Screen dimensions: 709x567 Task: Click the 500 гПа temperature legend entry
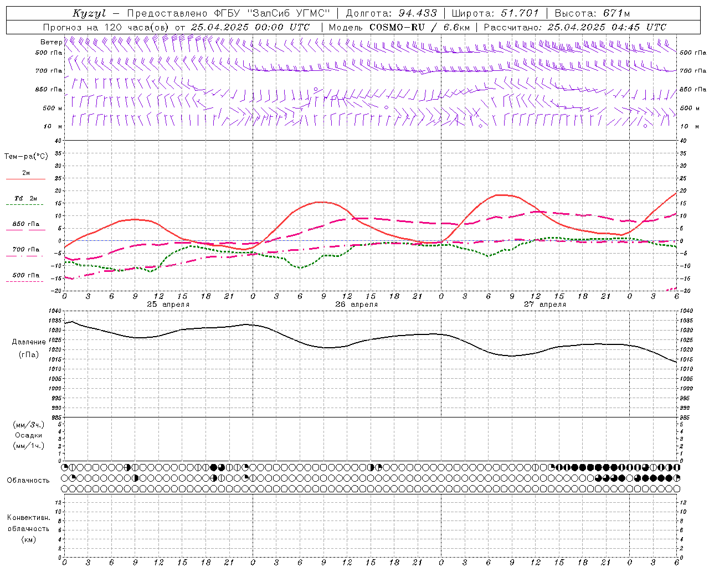(x=25, y=278)
